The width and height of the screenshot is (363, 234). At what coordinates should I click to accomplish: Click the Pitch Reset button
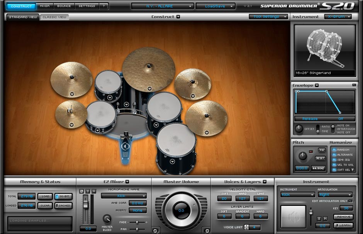point(320,158)
